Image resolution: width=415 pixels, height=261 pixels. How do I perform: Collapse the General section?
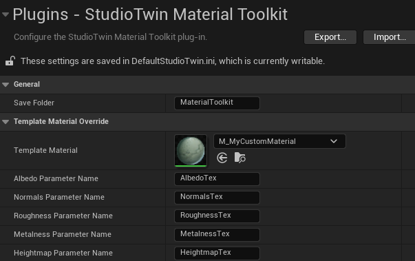coord(6,85)
